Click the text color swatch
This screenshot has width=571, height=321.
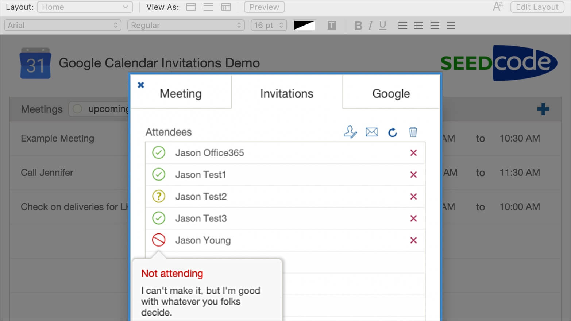point(304,25)
